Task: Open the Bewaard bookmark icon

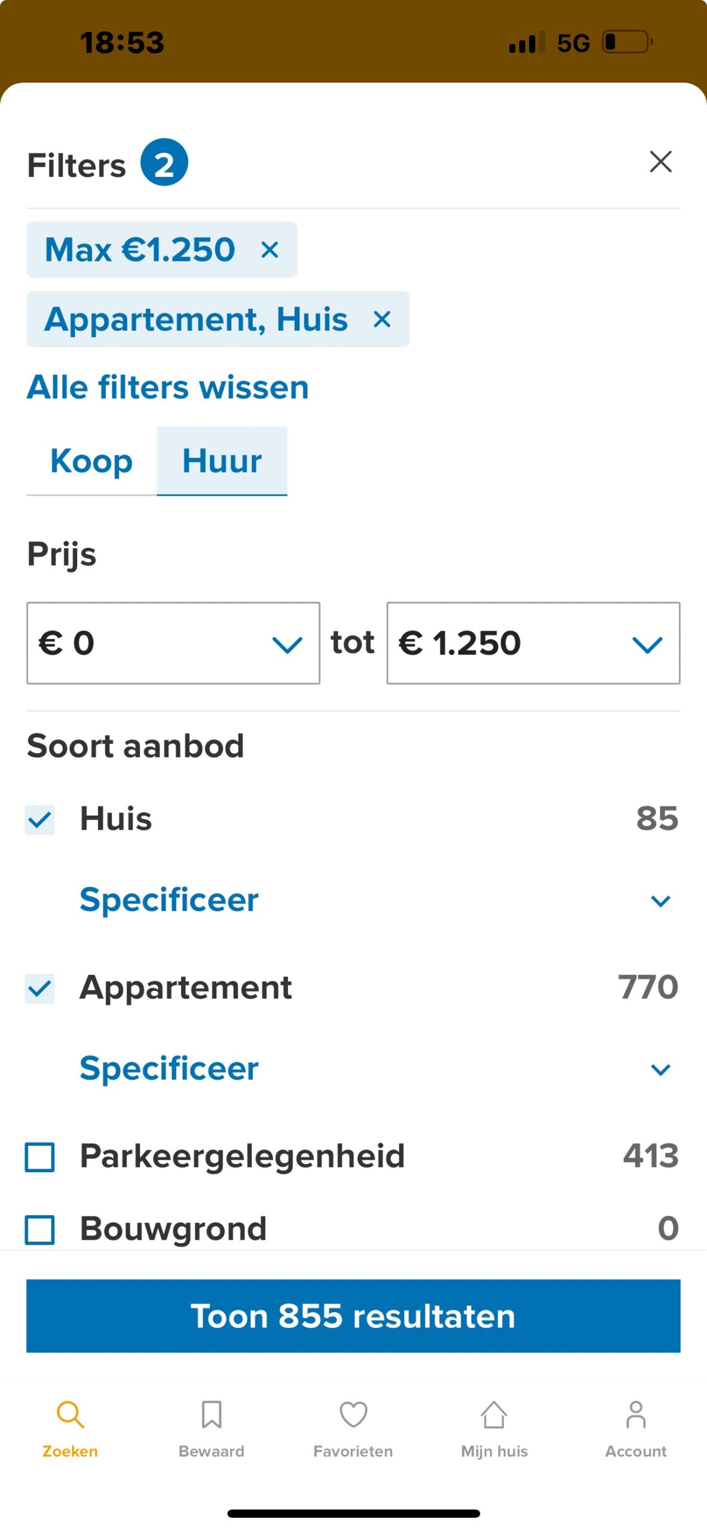Action: (212, 1414)
